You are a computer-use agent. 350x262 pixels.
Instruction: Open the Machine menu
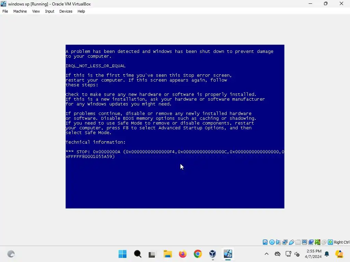tap(20, 11)
